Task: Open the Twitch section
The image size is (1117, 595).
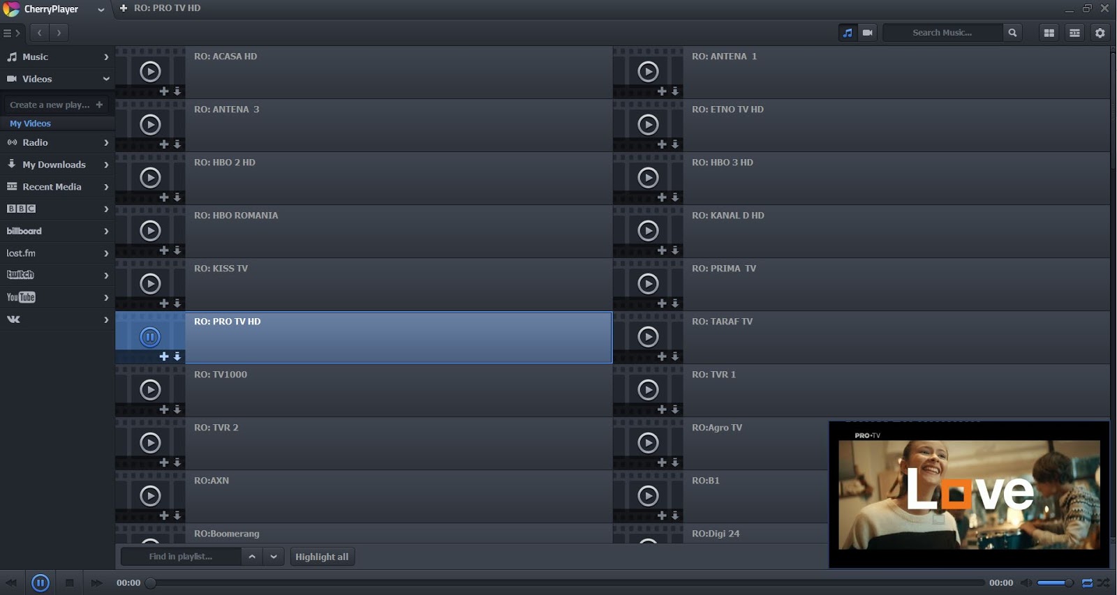Action: (57, 275)
